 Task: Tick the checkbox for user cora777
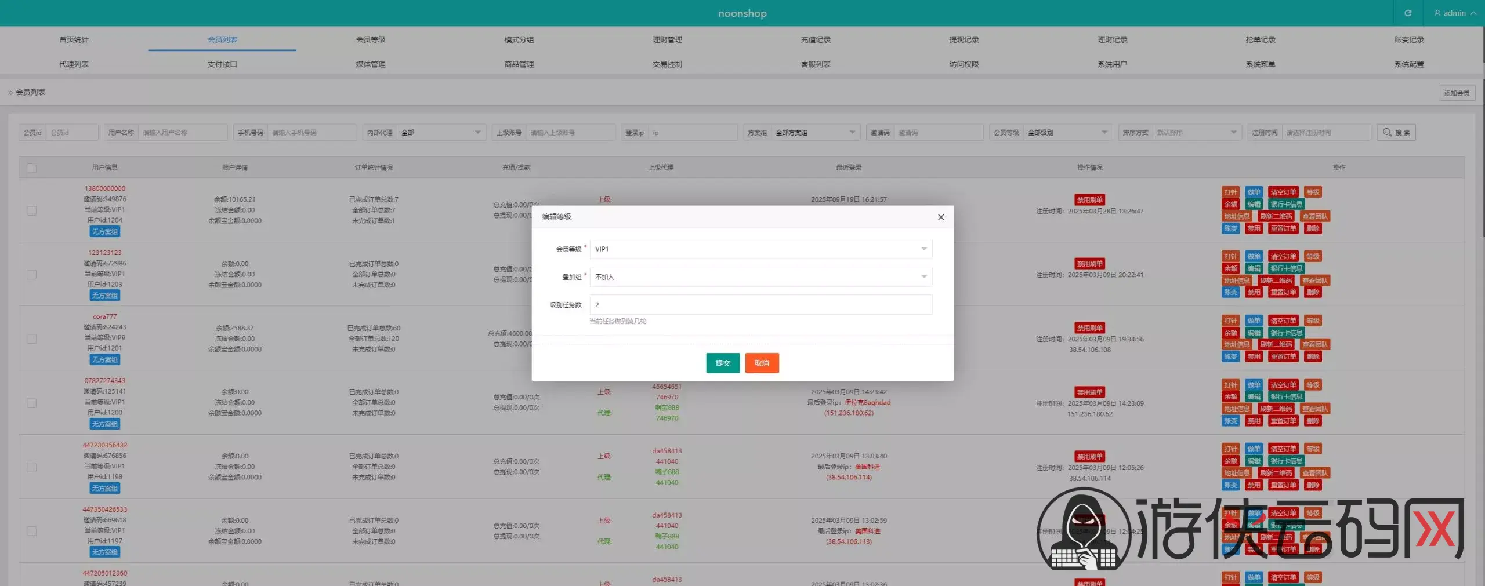tap(32, 339)
